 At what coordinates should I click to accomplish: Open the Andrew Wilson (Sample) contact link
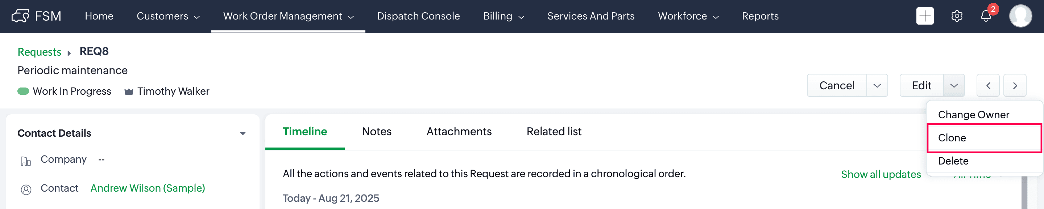click(148, 188)
